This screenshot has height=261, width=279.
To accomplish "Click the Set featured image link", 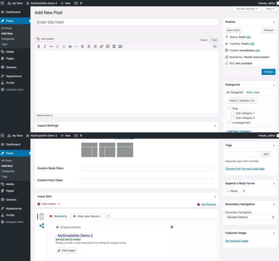I will (237, 241).
